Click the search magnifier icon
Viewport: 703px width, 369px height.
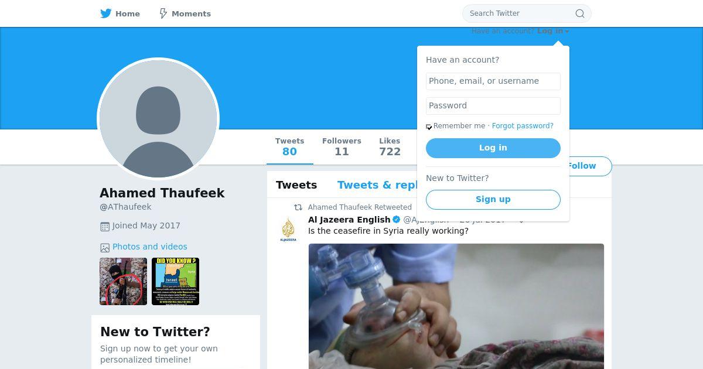pyautogui.click(x=579, y=13)
